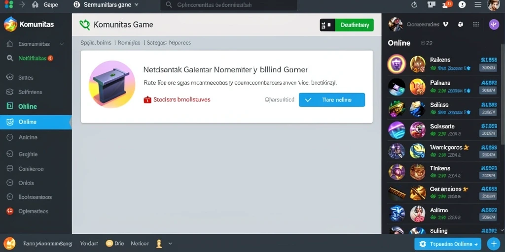Switch to the Komiujlas breadcrumb tab

(129, 42)
